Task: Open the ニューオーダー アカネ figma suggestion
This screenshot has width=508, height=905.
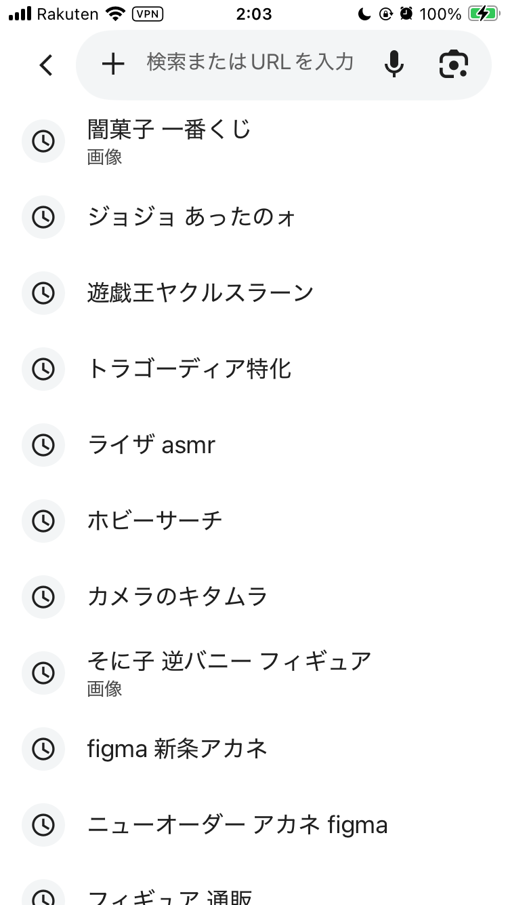Action: point(237,825)
